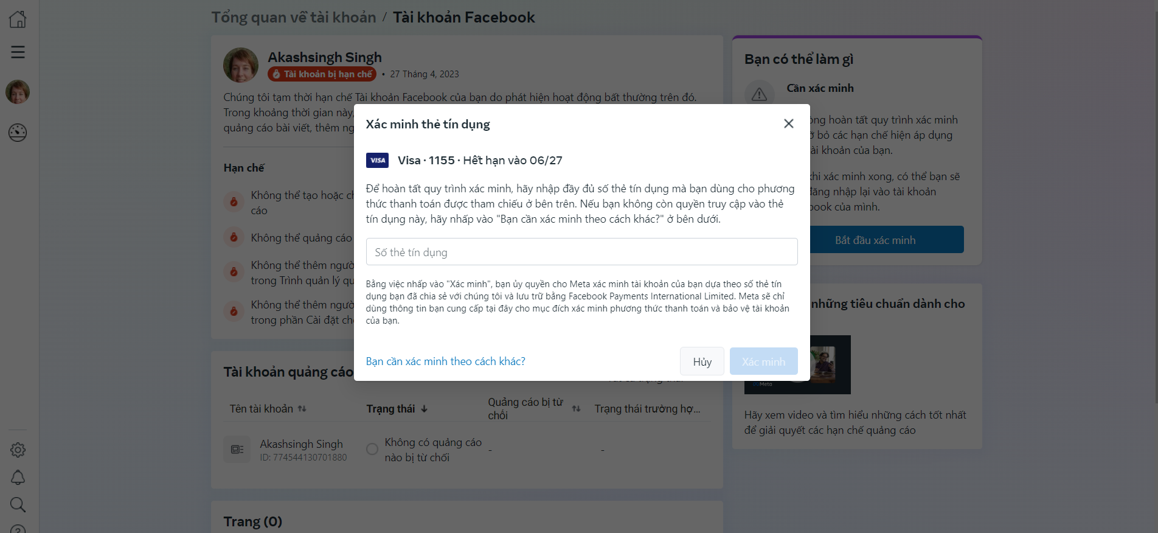Open notifications bell in sidebar
Viewport: 1158px width, 533px height.
coord(18,477)
